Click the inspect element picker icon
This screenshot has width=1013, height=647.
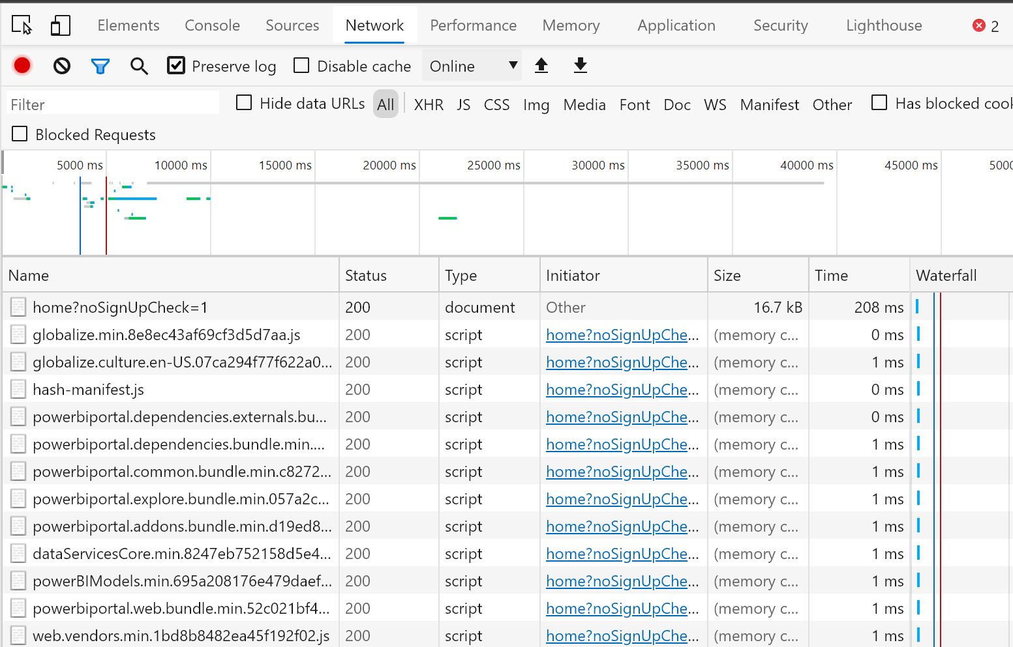[22, 25]
